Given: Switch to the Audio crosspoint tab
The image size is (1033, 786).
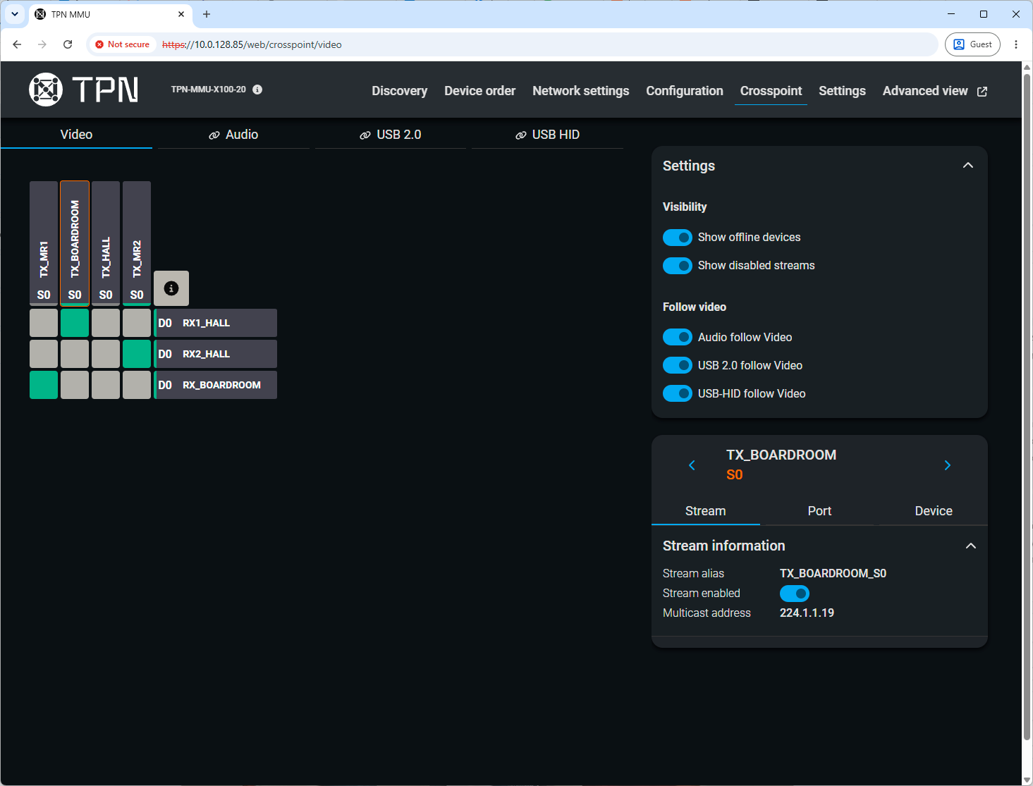Looking at the screenshot, I should pyautogui.click(x=233, y=135).
